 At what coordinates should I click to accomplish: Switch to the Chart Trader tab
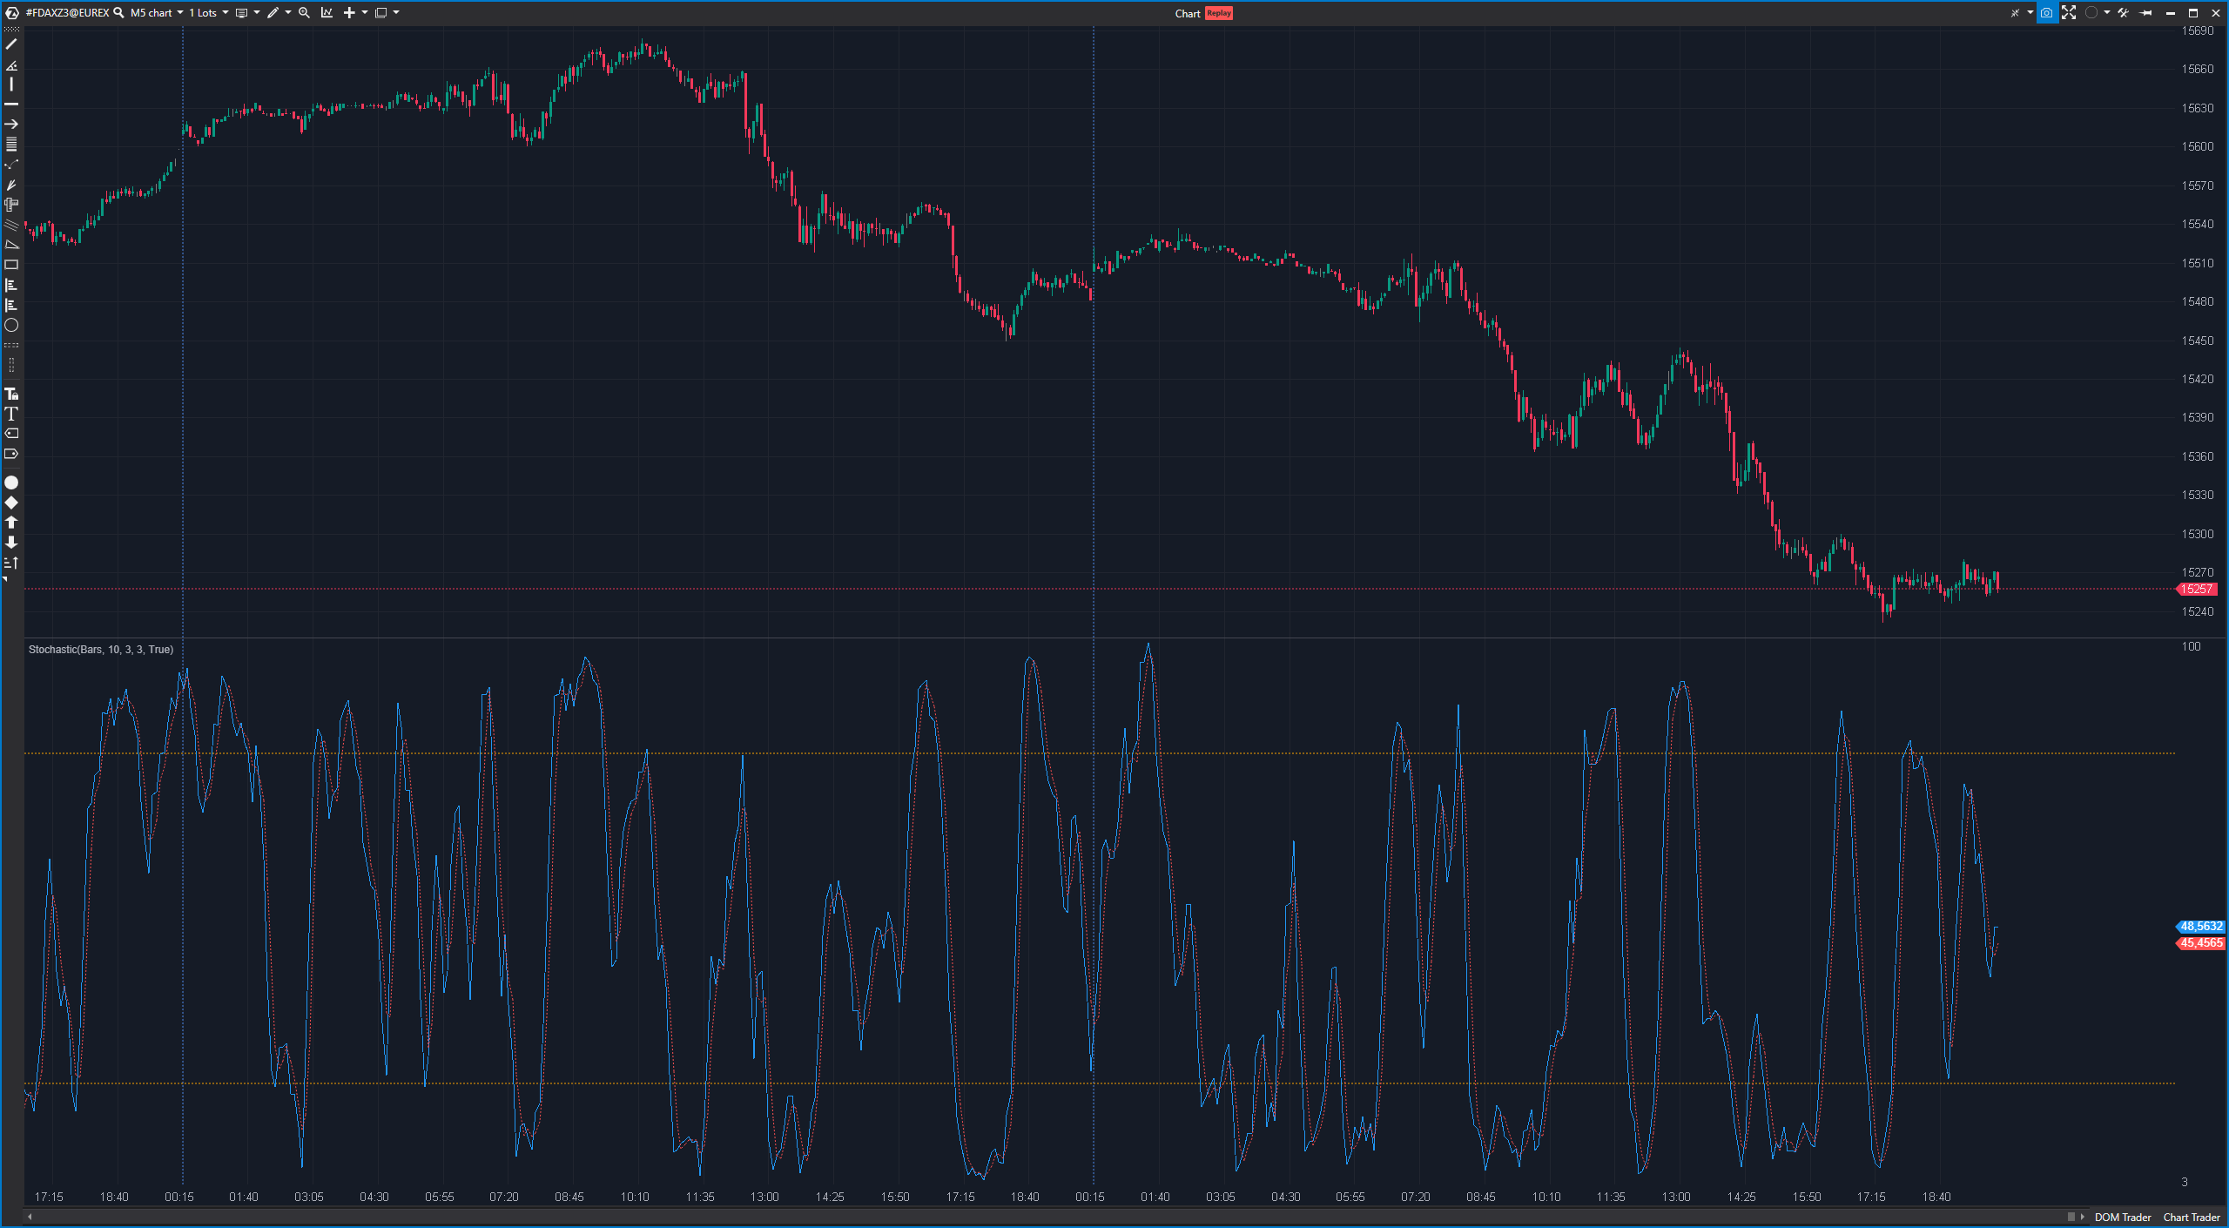(2191, 1218)
